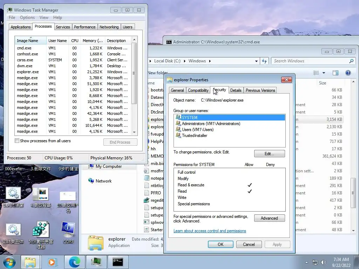The image size is (359, 269).
Task: Click the network tray icon
Action: click(315, 262)
